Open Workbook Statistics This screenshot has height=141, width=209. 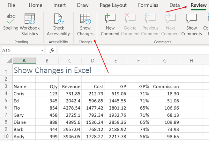pyautogui.click(x=30, y=25)
